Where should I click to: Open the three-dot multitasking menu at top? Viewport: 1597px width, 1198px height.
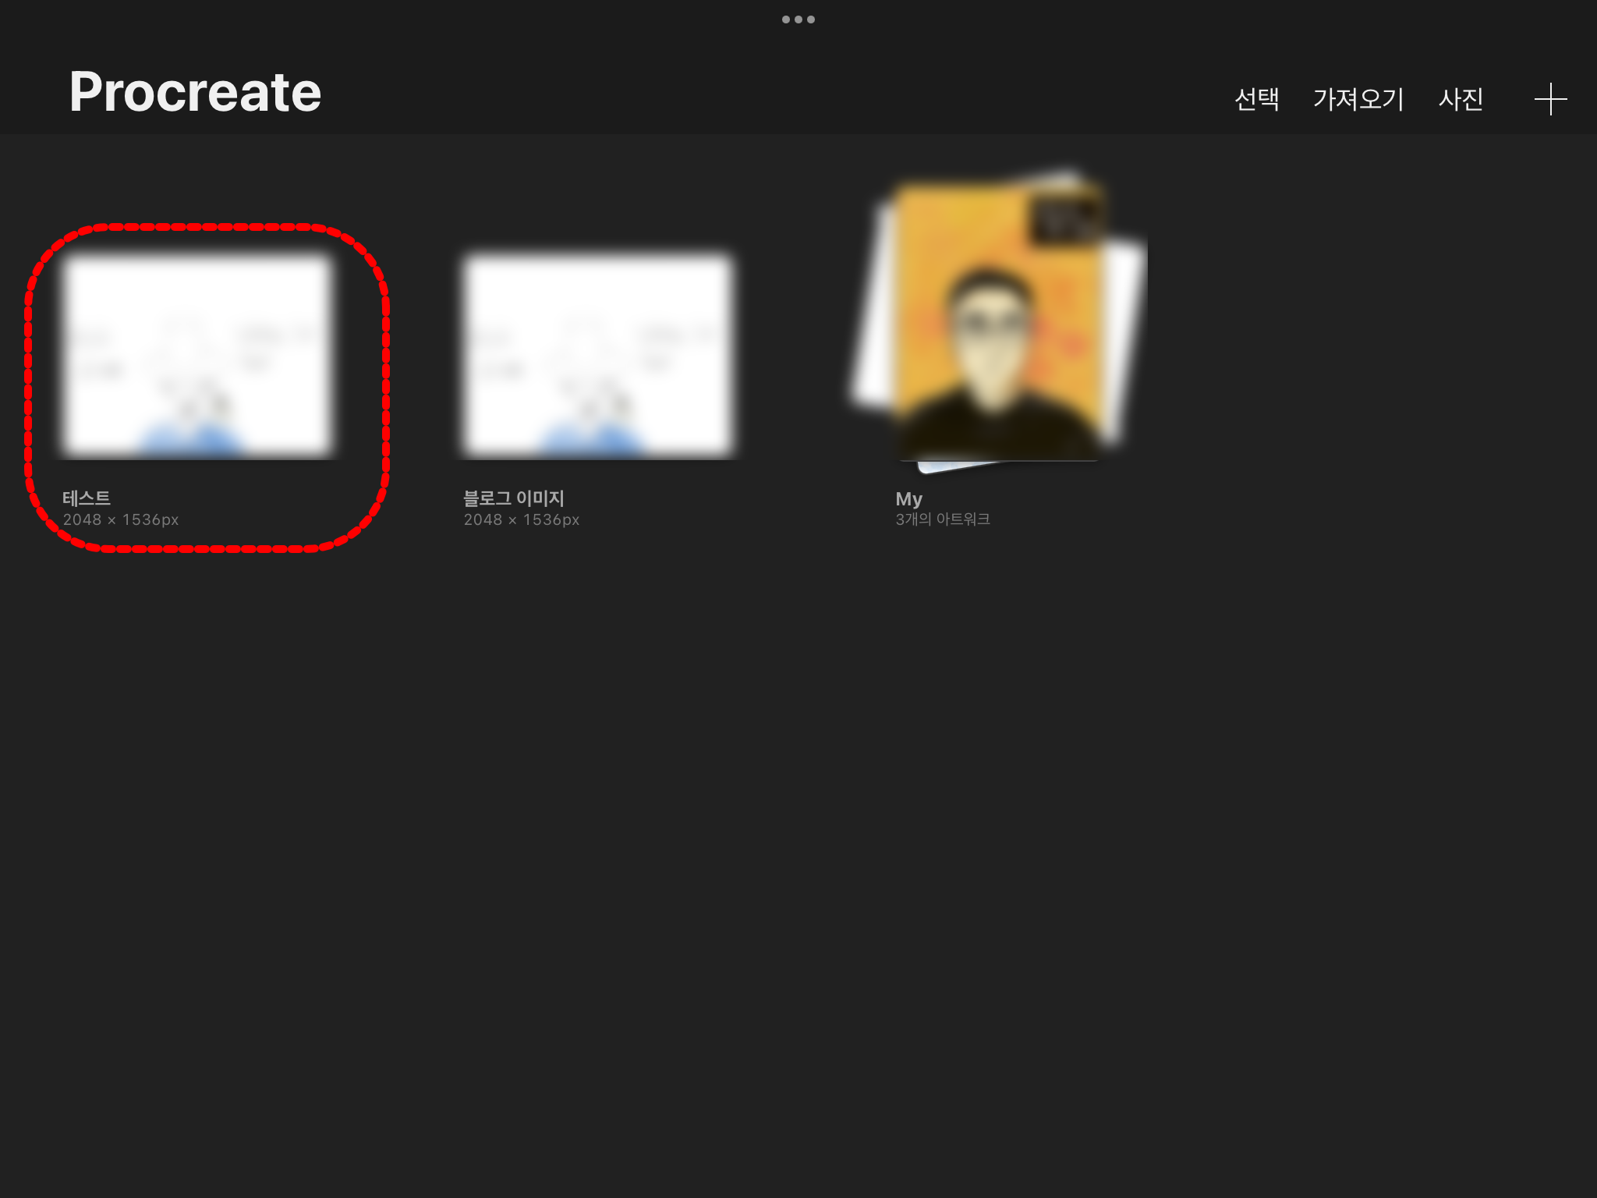(798, 19)
